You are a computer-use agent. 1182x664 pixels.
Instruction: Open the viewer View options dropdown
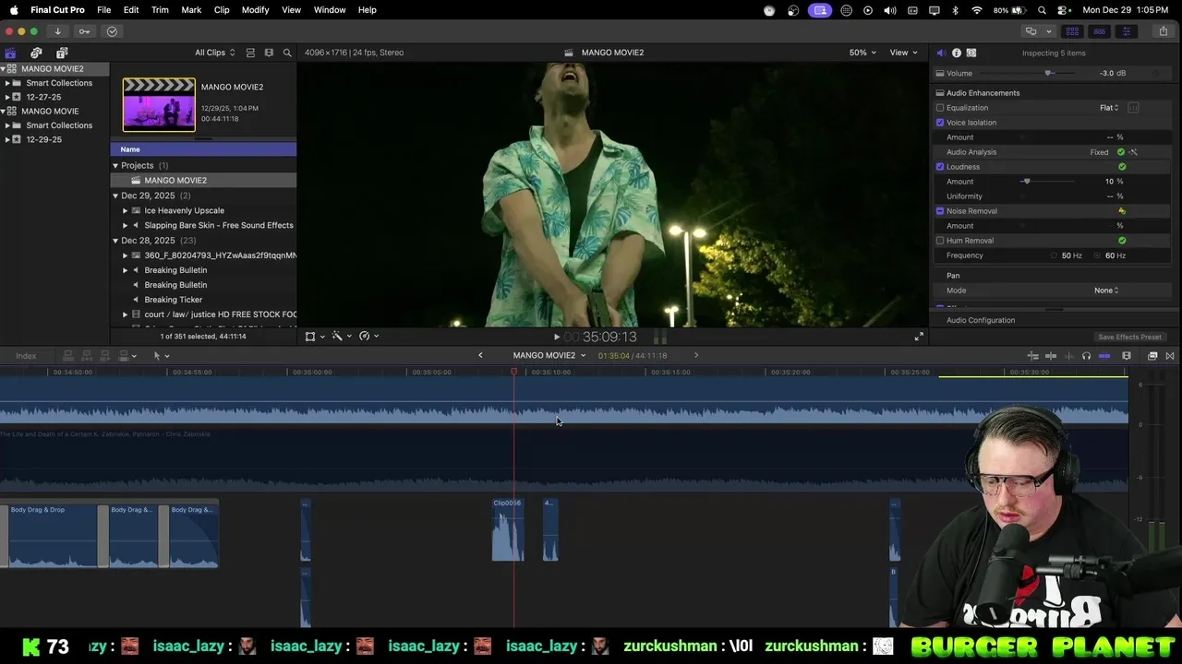pos(903,53)
